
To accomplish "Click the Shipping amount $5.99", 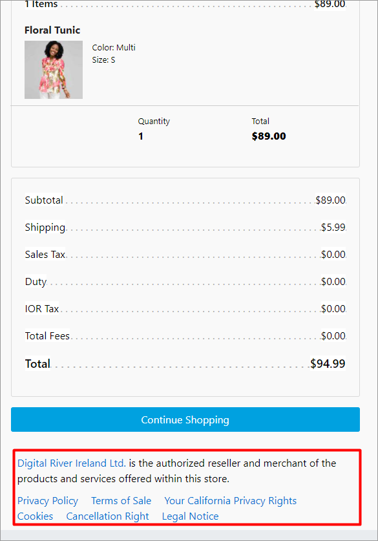I will (x=333, y=228).
